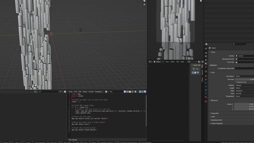Click the text editor vertical scrollbar

[146, 111]
